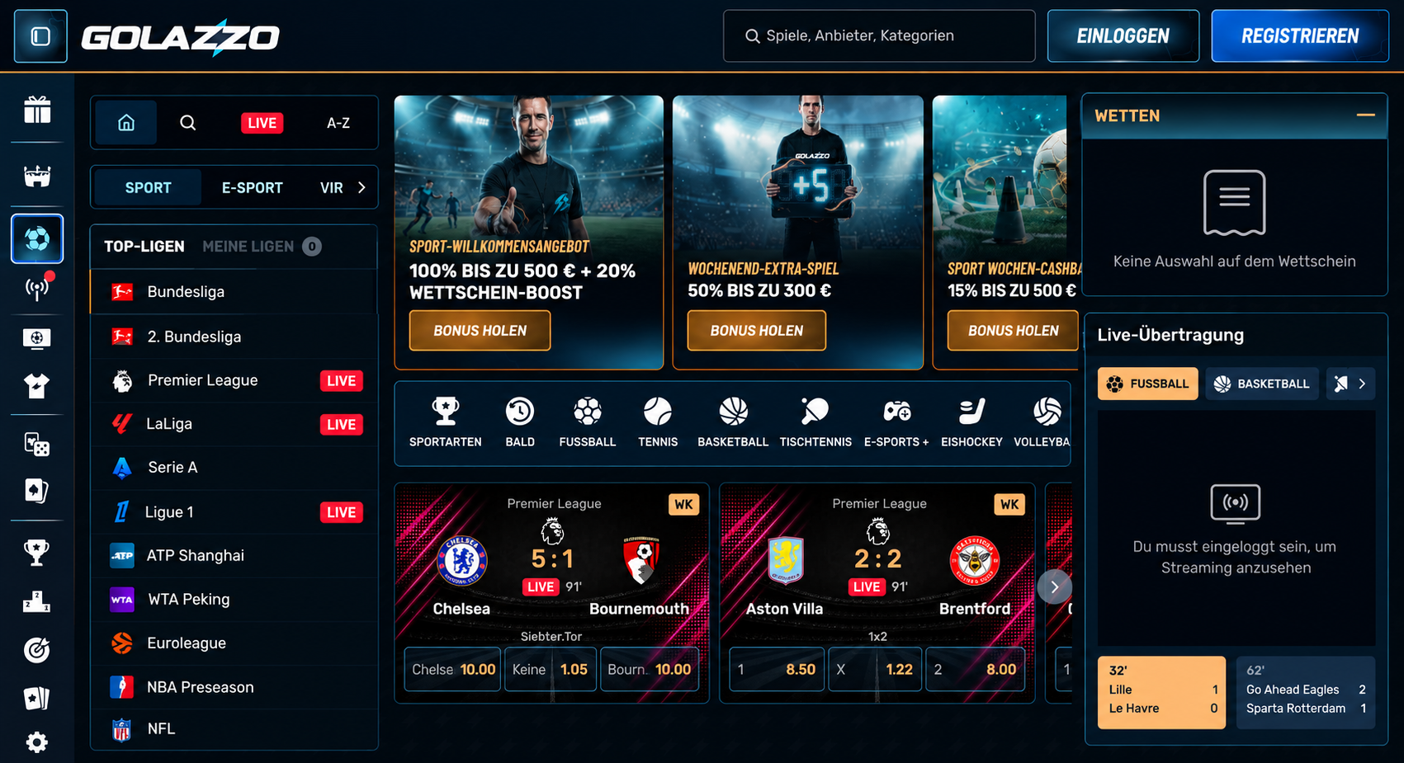Open the live broadcast signal sidebar icon
This screenshot has width=1404, height=763.
pos(37,288)
